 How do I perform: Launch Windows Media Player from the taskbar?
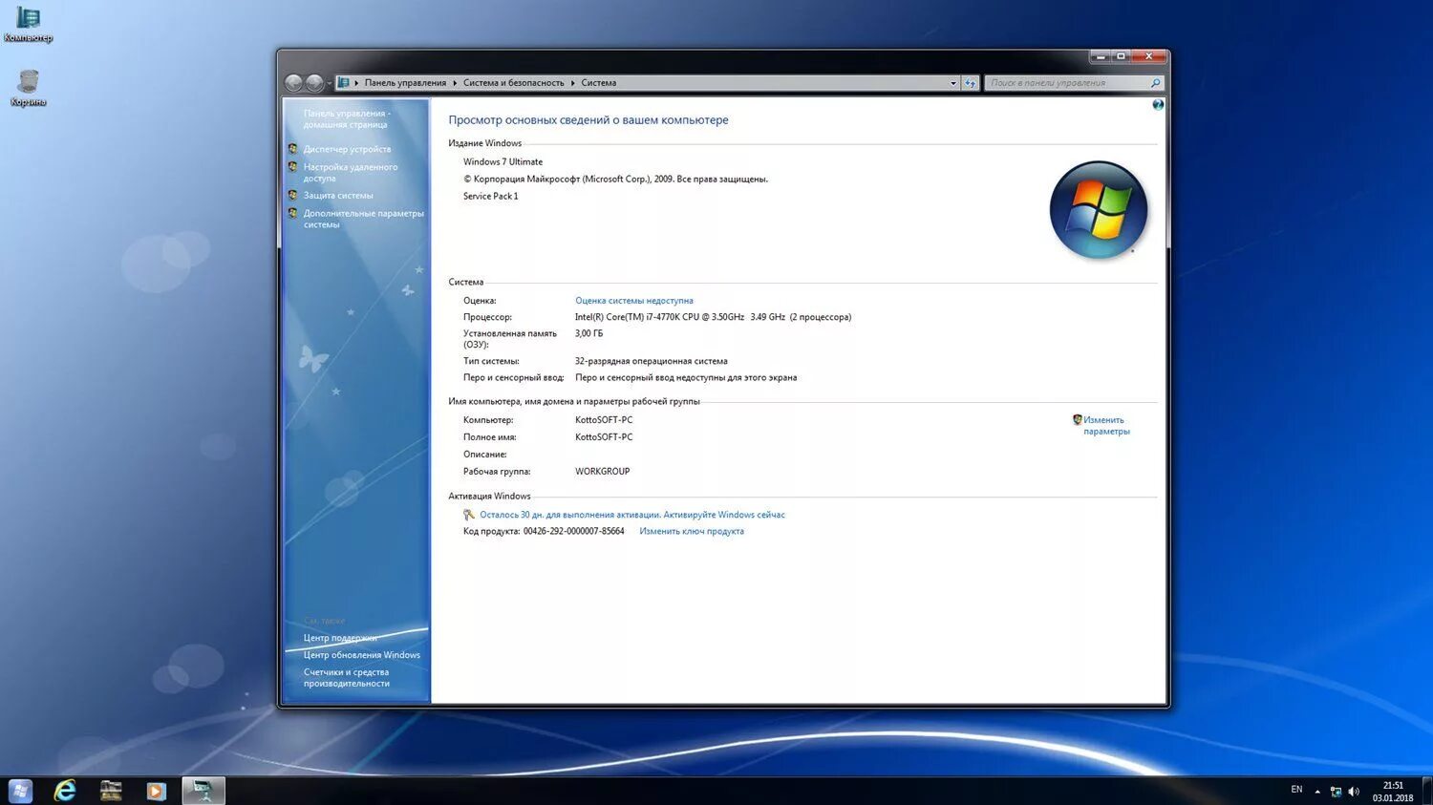pos(156,791)
